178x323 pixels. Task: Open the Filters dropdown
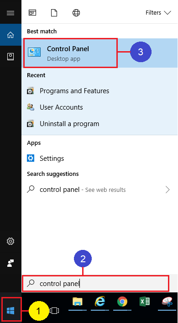pyautogui.click(x=158, y=13)
